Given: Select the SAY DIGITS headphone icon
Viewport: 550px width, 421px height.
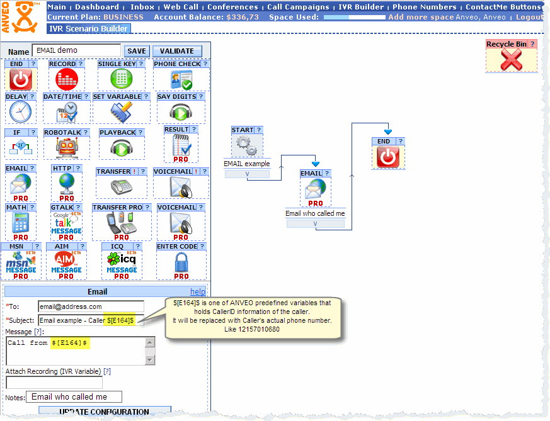Looking at the screenshot, I should click(181, 113).
